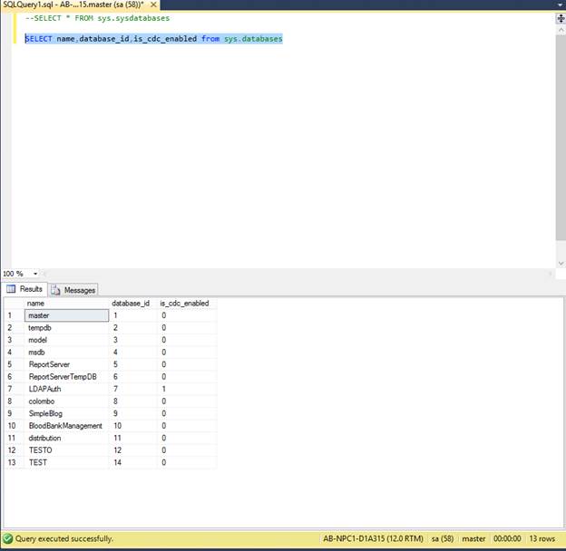Click Query executed successfully status text

coord(63,539)
